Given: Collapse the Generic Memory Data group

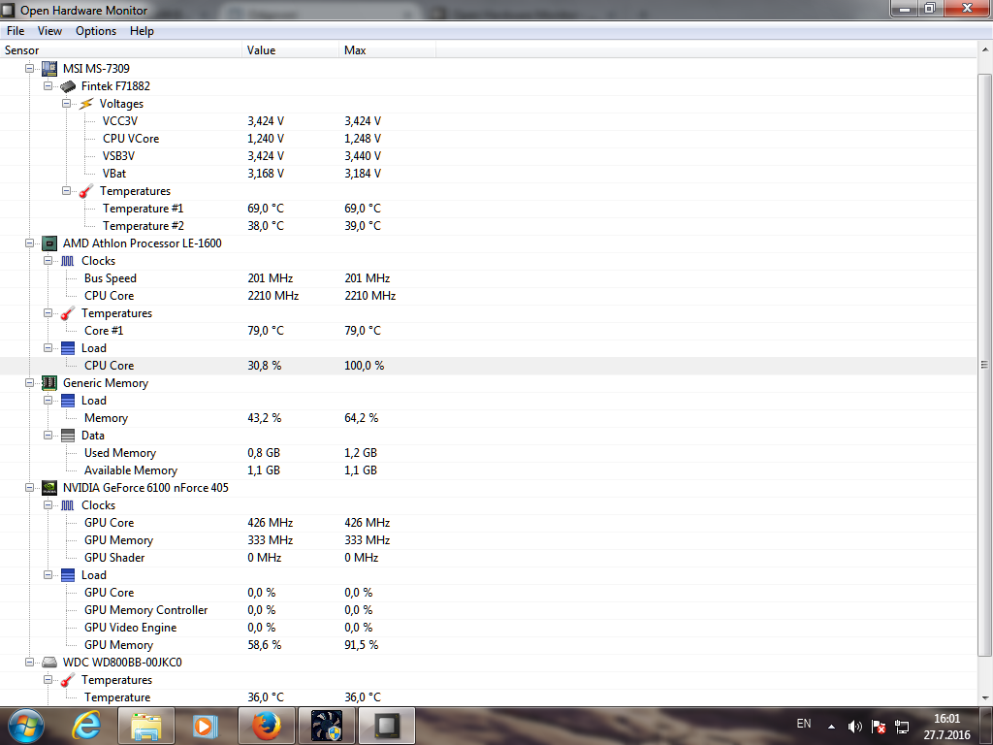Looking at the screenshot, I should [x=48, y=436].
